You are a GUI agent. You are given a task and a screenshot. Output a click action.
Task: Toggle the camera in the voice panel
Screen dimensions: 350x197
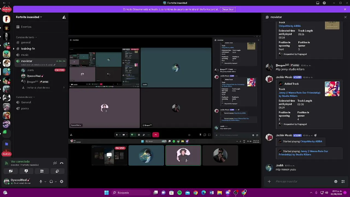[x=11, y=171]
